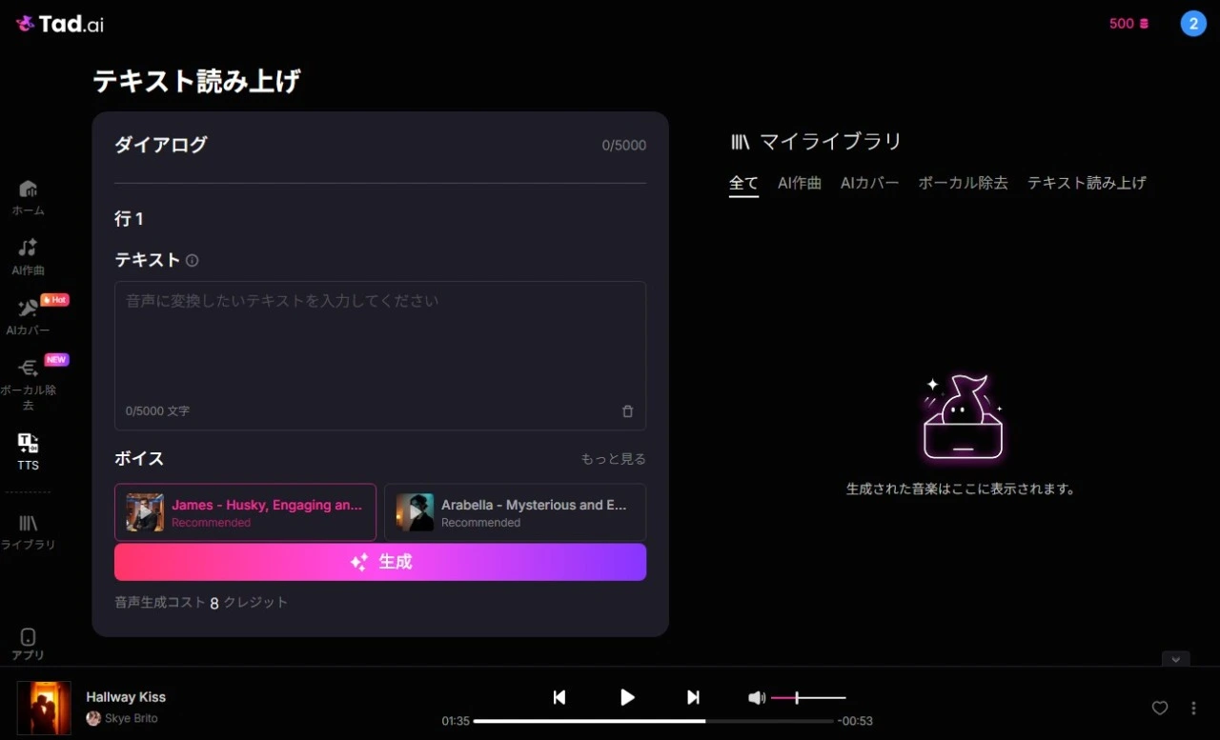
Task: Select the Arabella - Mysterious voice card
Action: [515, 512]
